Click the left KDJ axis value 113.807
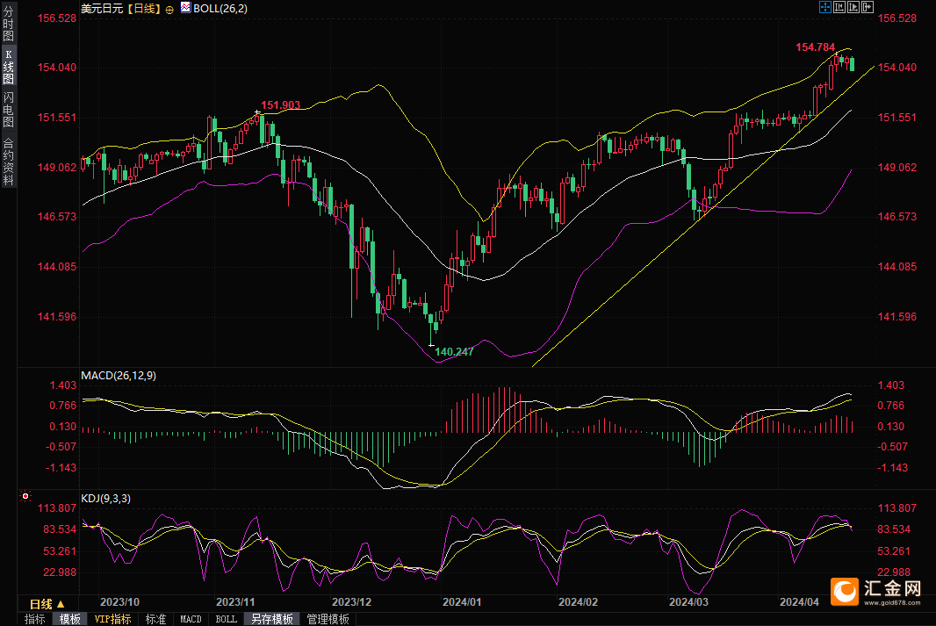Viewport: 936px width, 626px height. point(57,507)
